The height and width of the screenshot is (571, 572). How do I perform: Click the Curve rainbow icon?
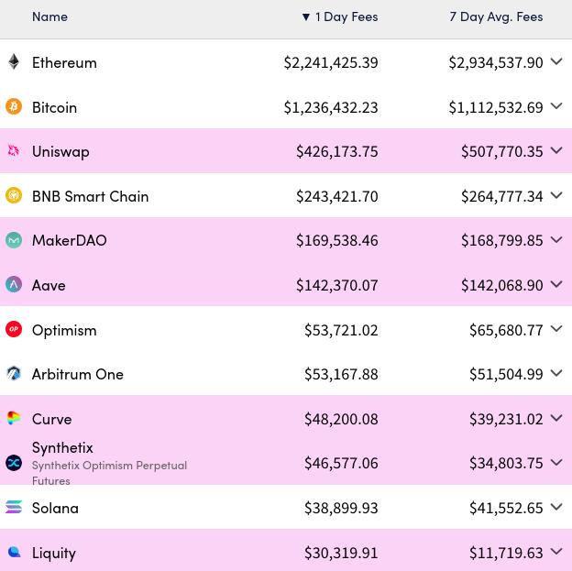coord(14,418)
